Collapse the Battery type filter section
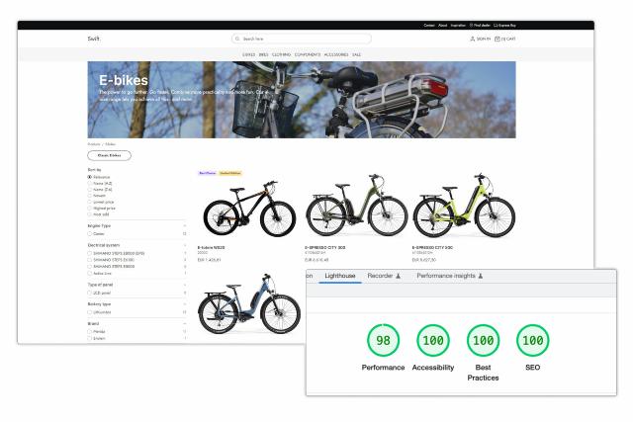 point(185,304)
